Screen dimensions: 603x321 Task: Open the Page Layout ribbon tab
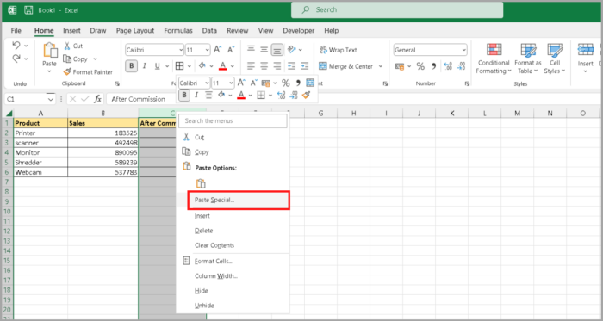point(135,31)
